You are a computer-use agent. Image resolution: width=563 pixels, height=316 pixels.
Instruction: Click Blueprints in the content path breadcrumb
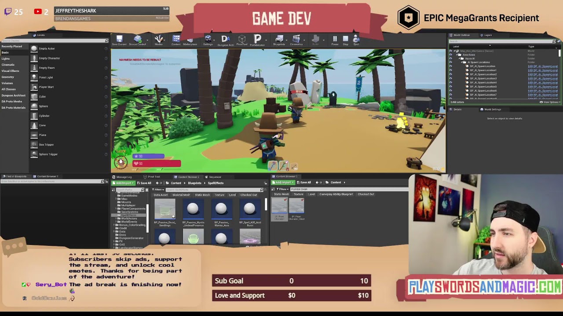pos(194,183)
